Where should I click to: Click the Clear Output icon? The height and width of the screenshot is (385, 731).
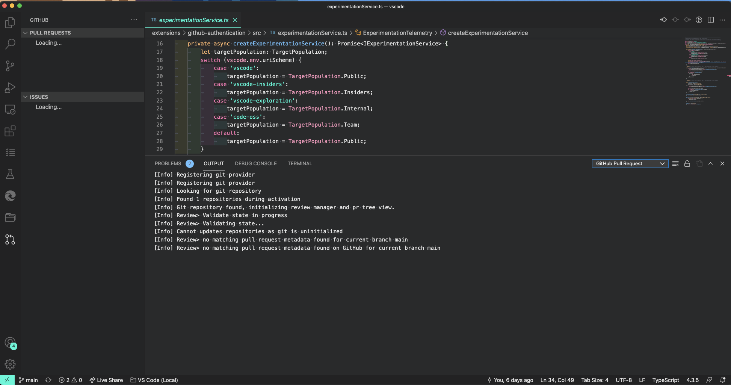tap(675, 163)
